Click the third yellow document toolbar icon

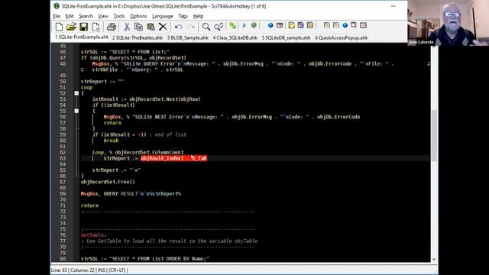[x=310, y=25]
